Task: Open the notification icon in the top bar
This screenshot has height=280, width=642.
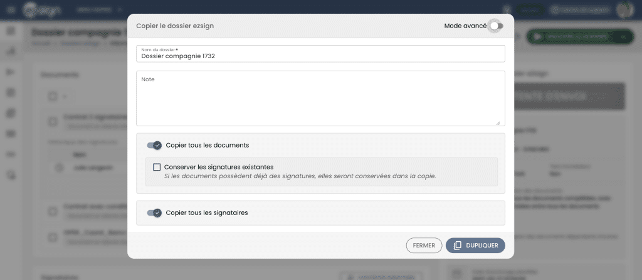Action: (507, 10)
